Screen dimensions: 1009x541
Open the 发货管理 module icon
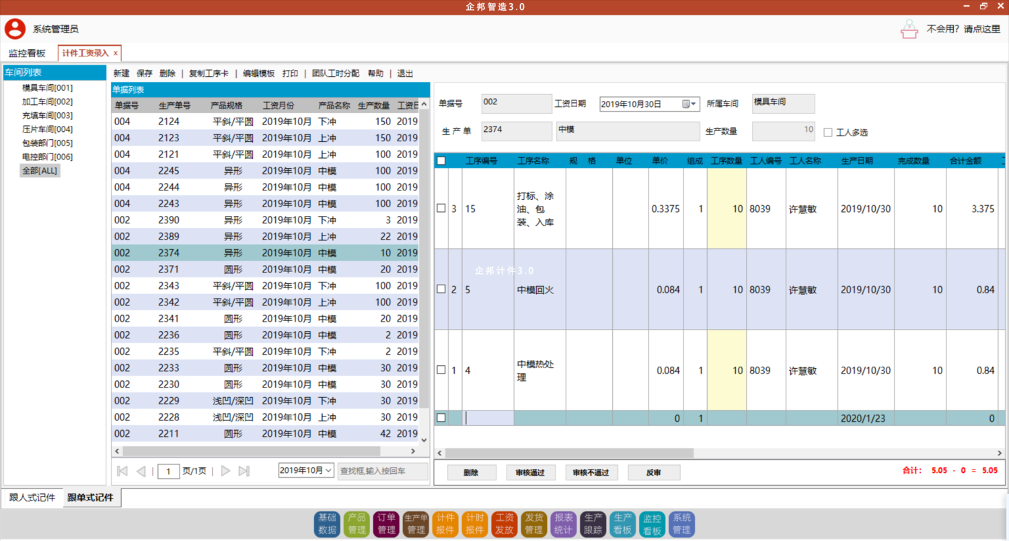(534, 524)
